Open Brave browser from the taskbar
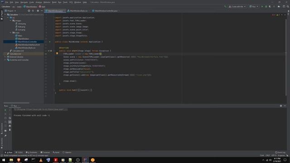The image size is (290, 163). (x=19, y=160)
